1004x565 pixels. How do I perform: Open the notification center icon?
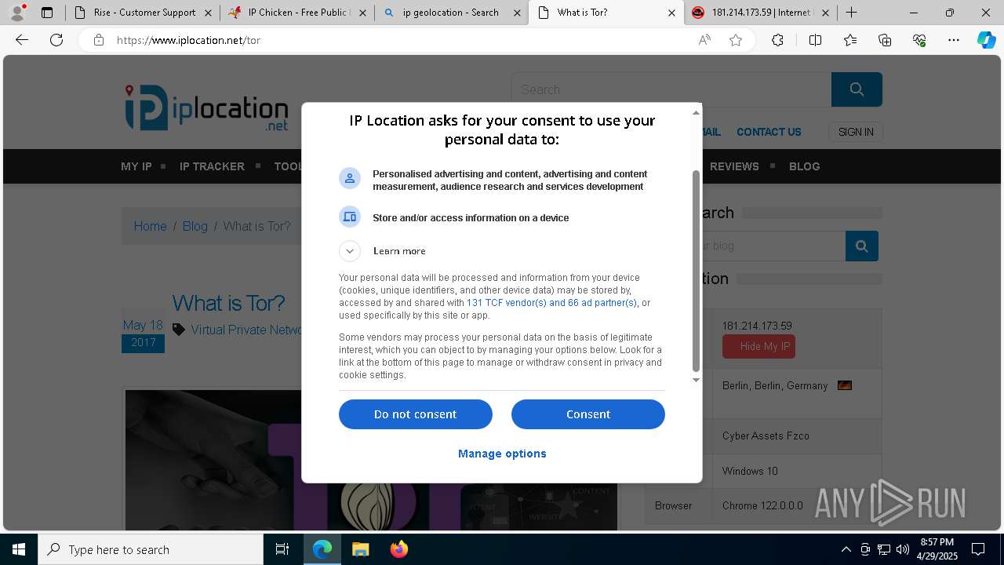point(978,549)
